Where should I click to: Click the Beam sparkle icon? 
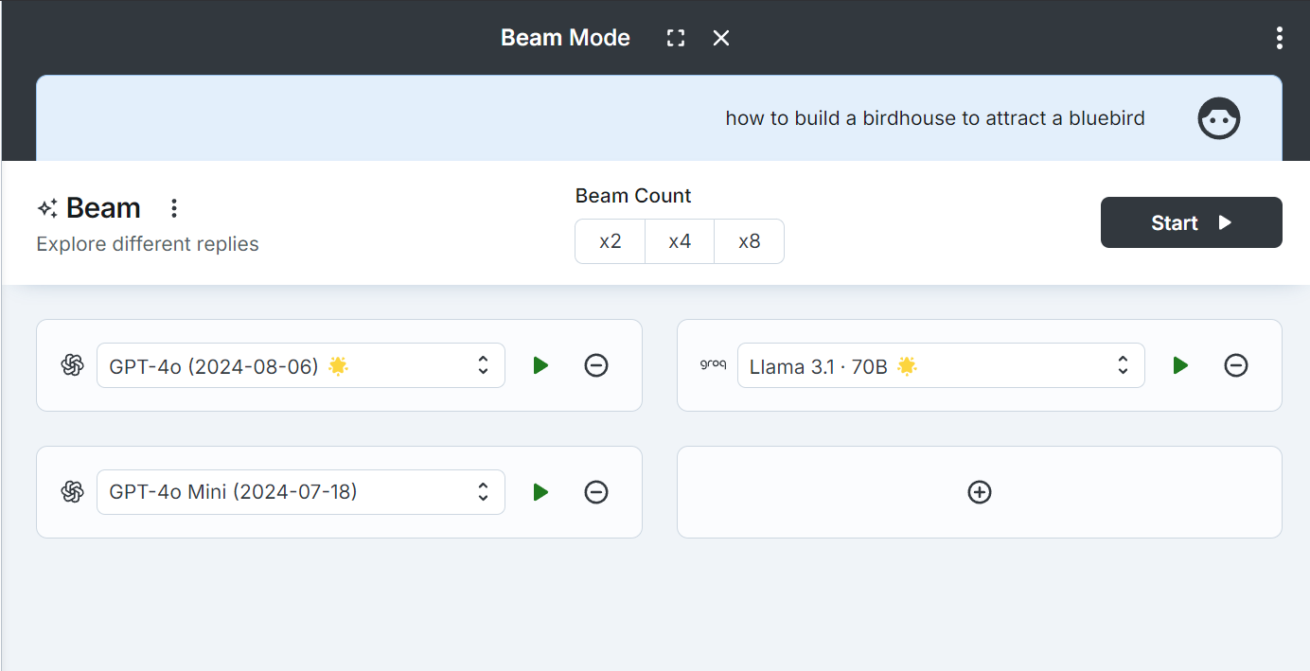click(47, 208)
